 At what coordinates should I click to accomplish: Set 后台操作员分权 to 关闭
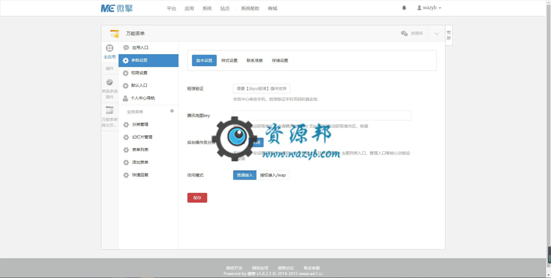[256, 142]
